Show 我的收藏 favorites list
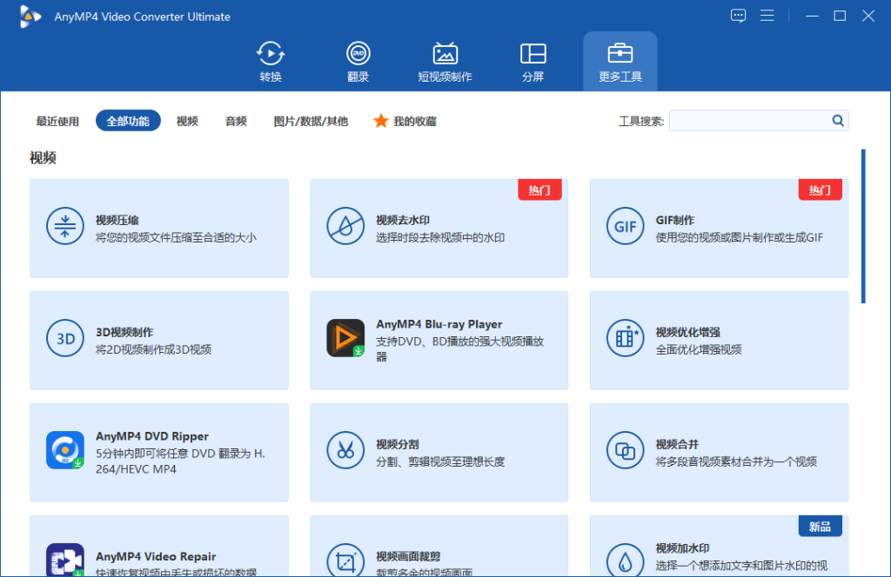 [x=405, y=121]
